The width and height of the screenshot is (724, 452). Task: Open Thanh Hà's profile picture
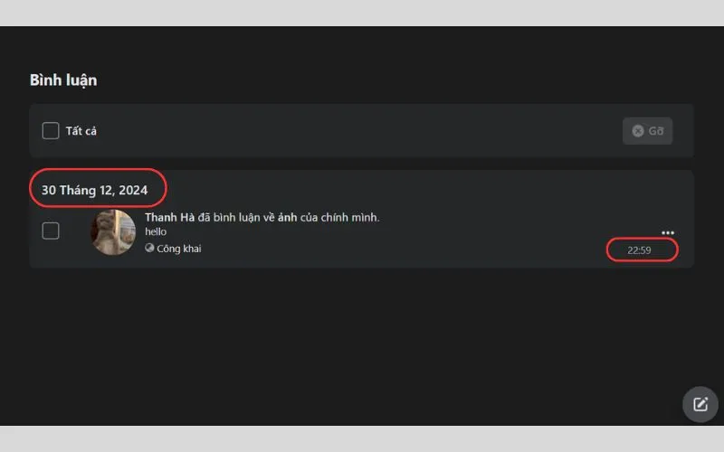point(113,232)
